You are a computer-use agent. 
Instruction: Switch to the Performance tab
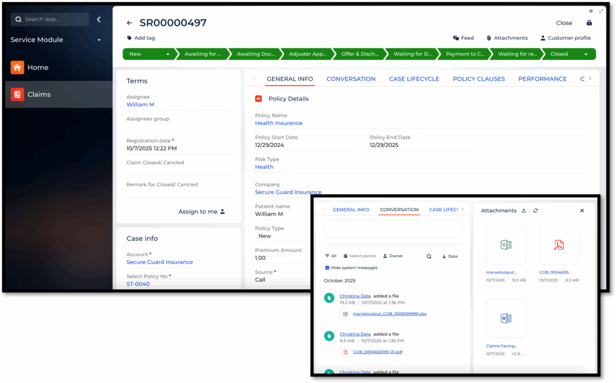[x=542, y=79]
